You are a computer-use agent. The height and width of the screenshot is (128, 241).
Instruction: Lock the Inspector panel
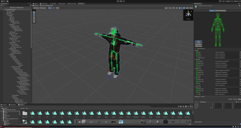tap(238, 4)
